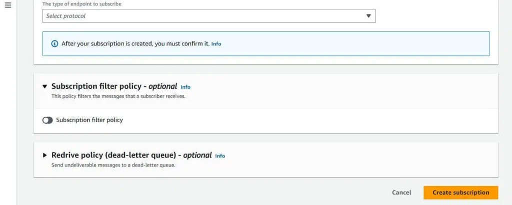Click the Create subscription button
The width and height of the screenshot is (512, 205).
pyautogui.click(x=460, y=193)
